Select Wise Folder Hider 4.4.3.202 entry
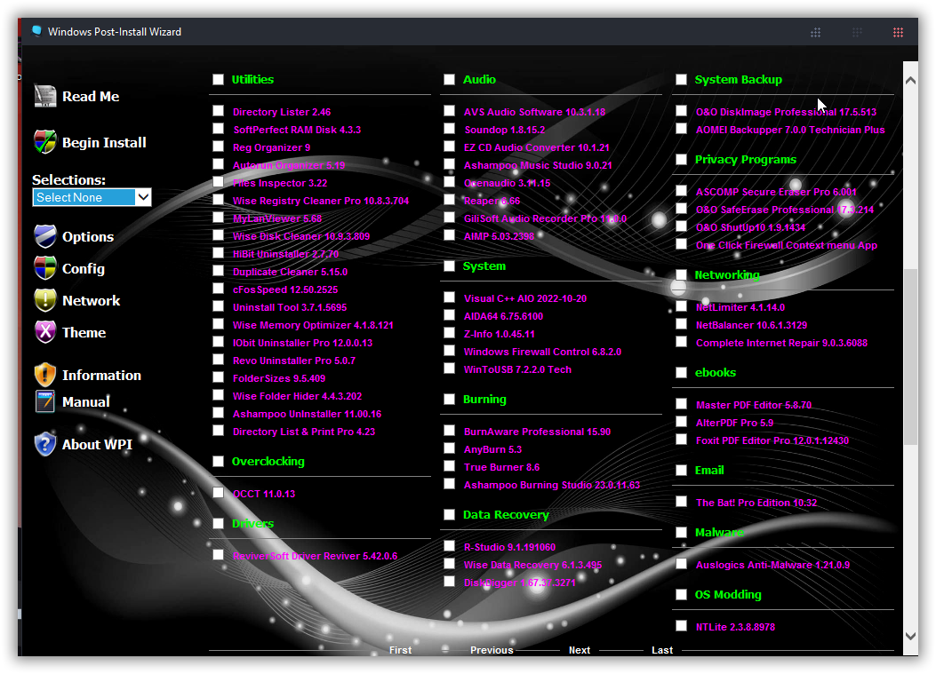 pos(297,397)
